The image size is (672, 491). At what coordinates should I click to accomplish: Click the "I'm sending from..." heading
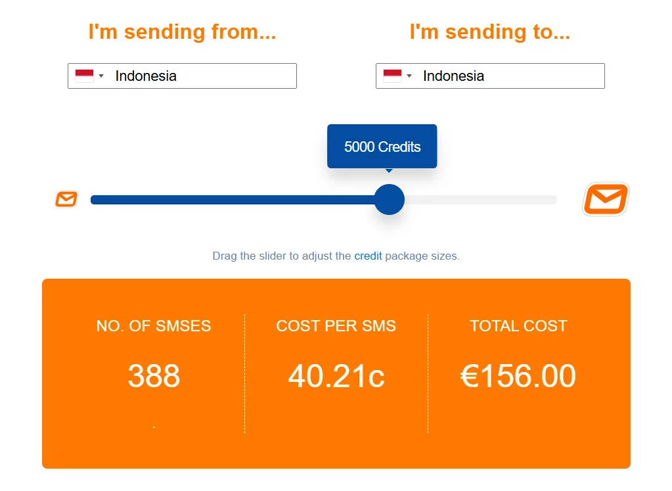pos(182,32)
